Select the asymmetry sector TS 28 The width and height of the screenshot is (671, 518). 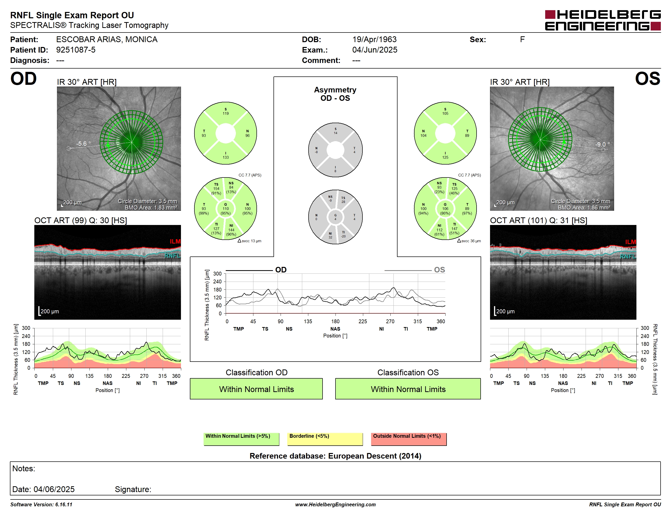click(343, 200)
